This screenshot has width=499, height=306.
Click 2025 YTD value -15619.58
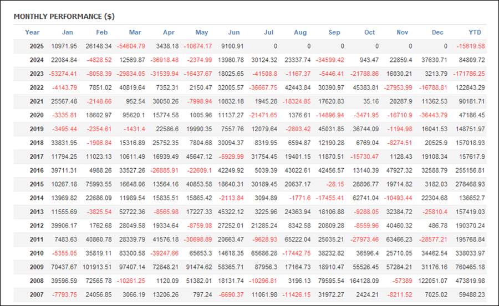point(471,46)
